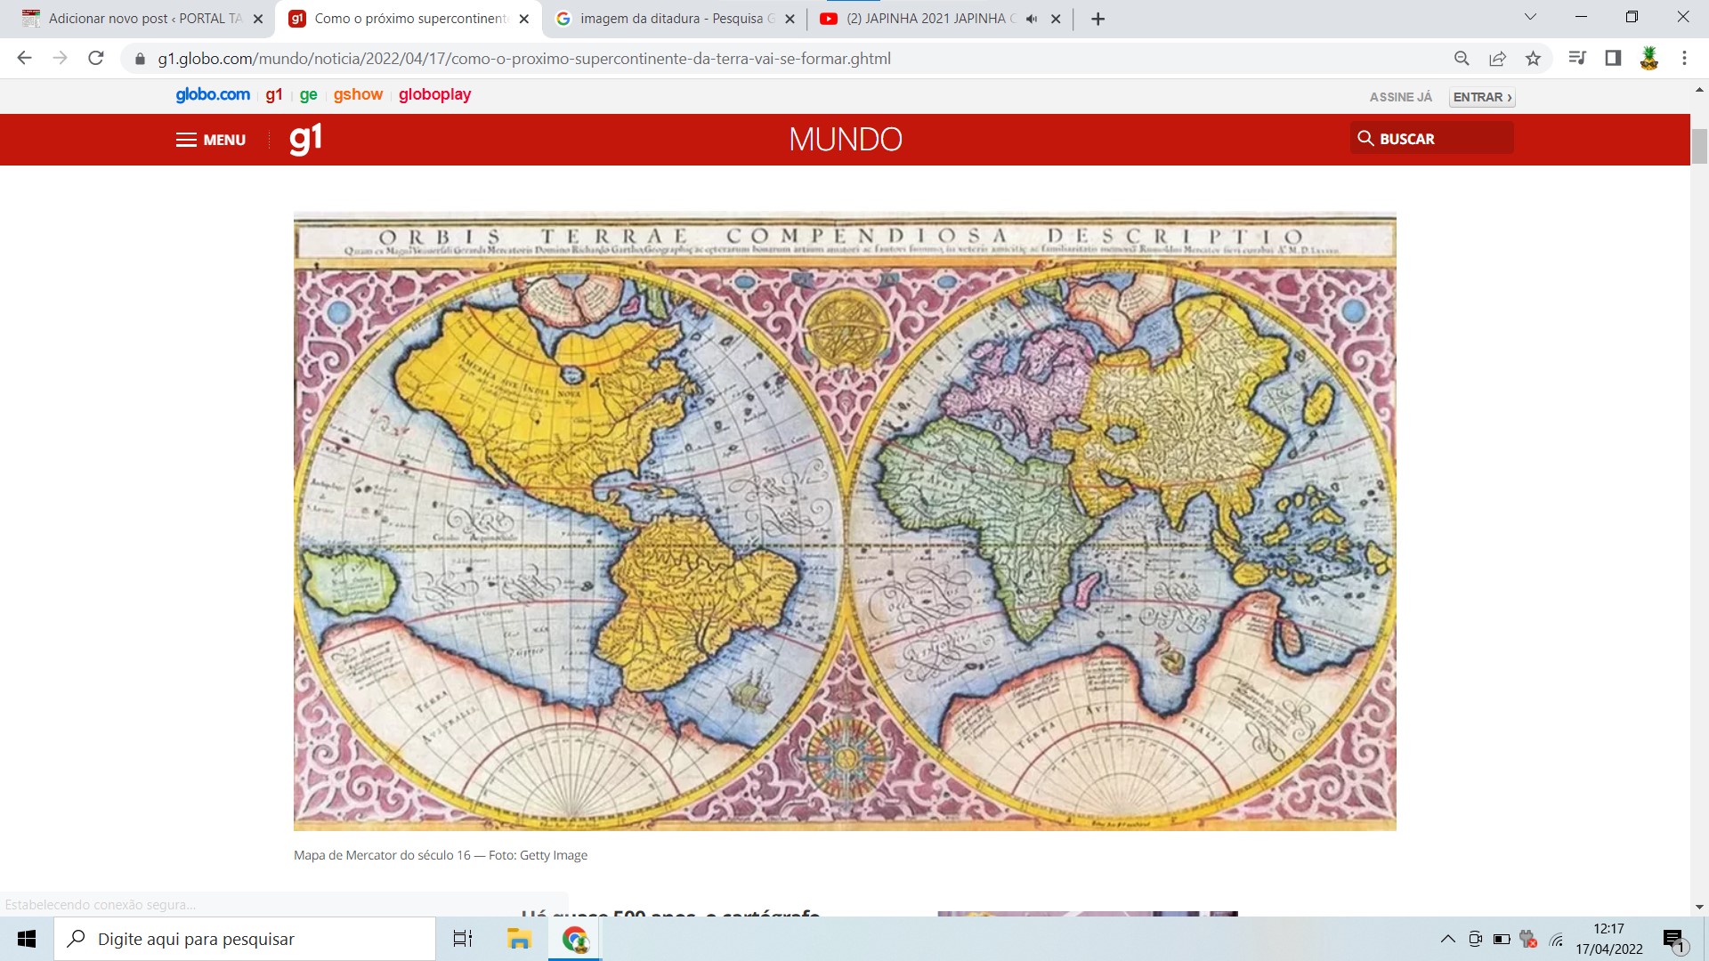The image size is (1709, 961).
Task: Open the MUNDO section title
Action: coord(846,140)
